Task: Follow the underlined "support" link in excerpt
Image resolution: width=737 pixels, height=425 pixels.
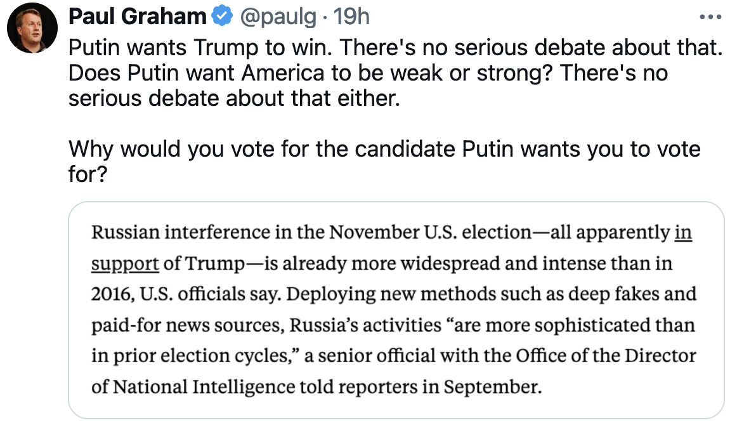Action: pyautogui.click(x=125, y=263)
